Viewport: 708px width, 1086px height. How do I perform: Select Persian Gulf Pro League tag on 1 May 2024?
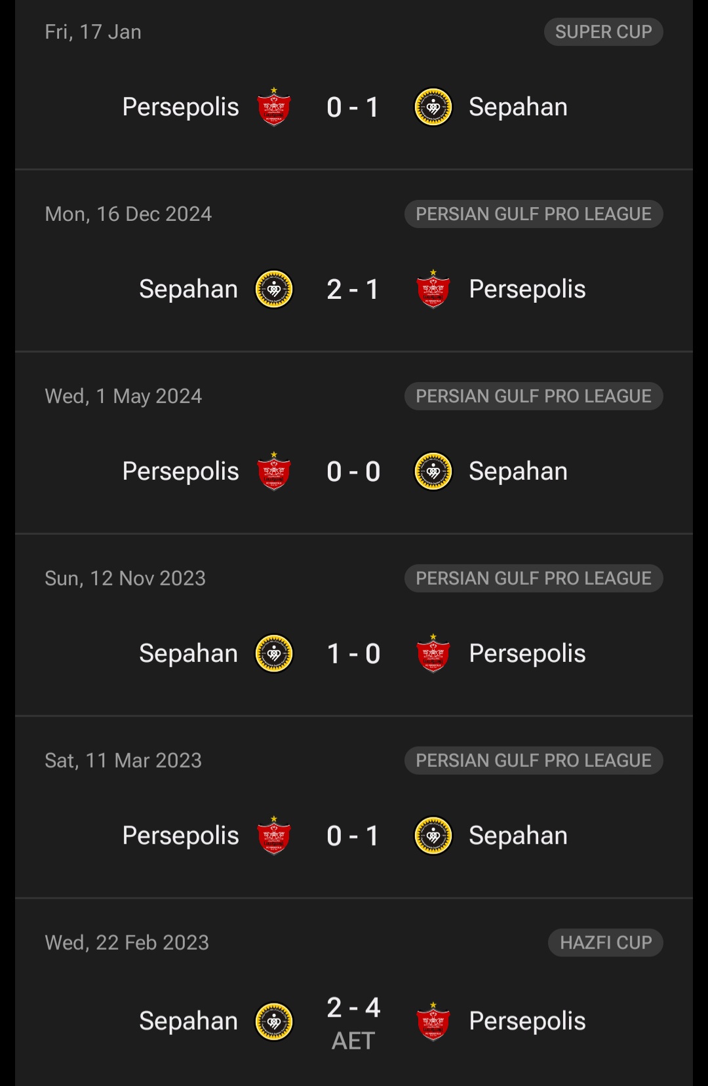coord(534,396)
